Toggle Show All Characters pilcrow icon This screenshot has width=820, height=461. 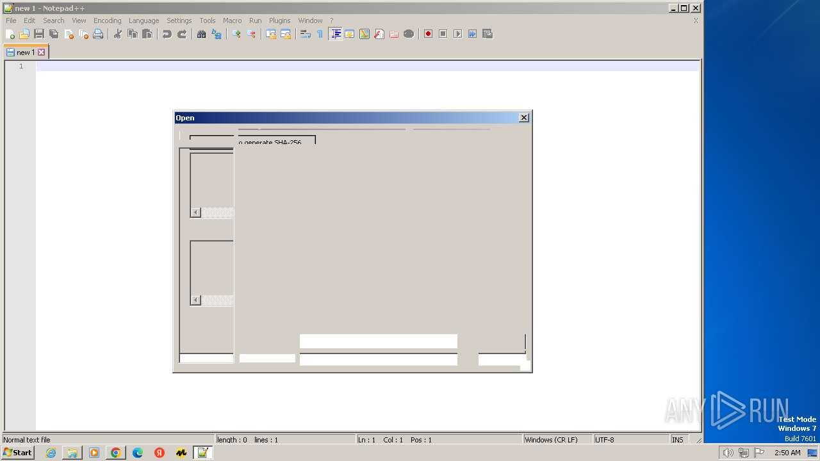click(320, 34)
